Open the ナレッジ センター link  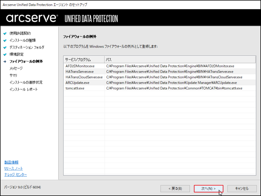click(16, 175)
